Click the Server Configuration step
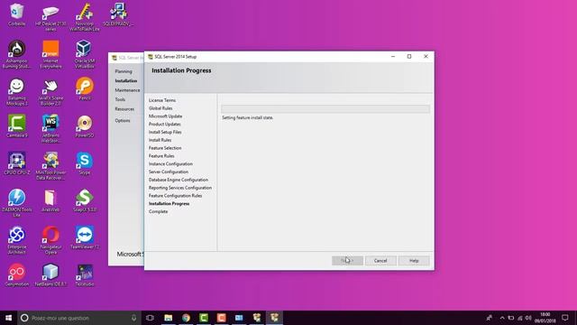Screen dimensions: 577x325 pyautogui.click(x=169, y=172)
